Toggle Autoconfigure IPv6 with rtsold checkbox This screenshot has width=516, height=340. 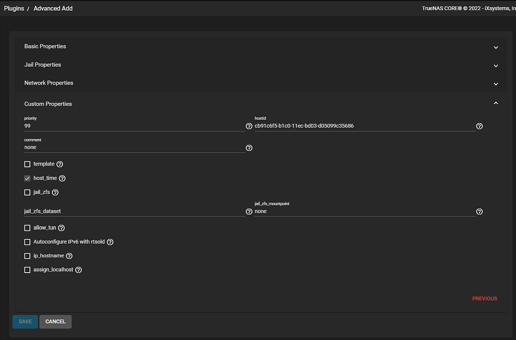[27, 242]
